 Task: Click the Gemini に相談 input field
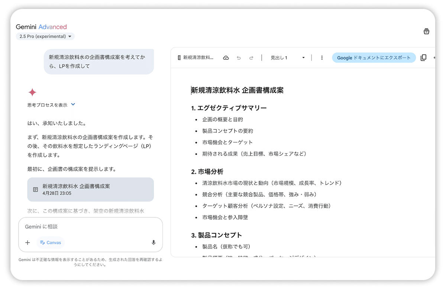tap(74, 227)
